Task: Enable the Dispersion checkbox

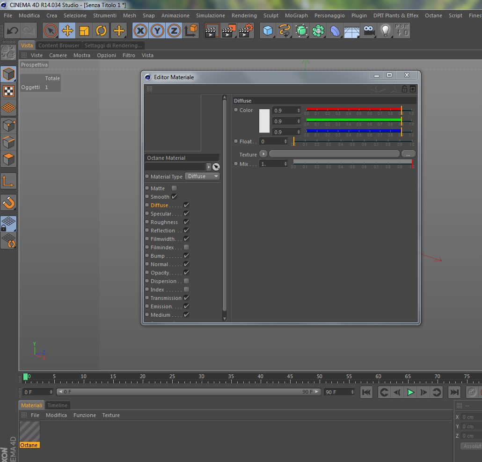Action: pos(186,281)
